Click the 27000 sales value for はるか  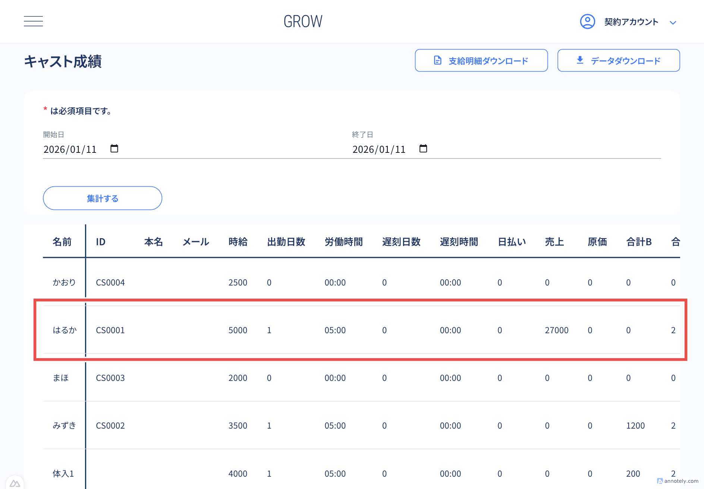(x=556, y=330)
